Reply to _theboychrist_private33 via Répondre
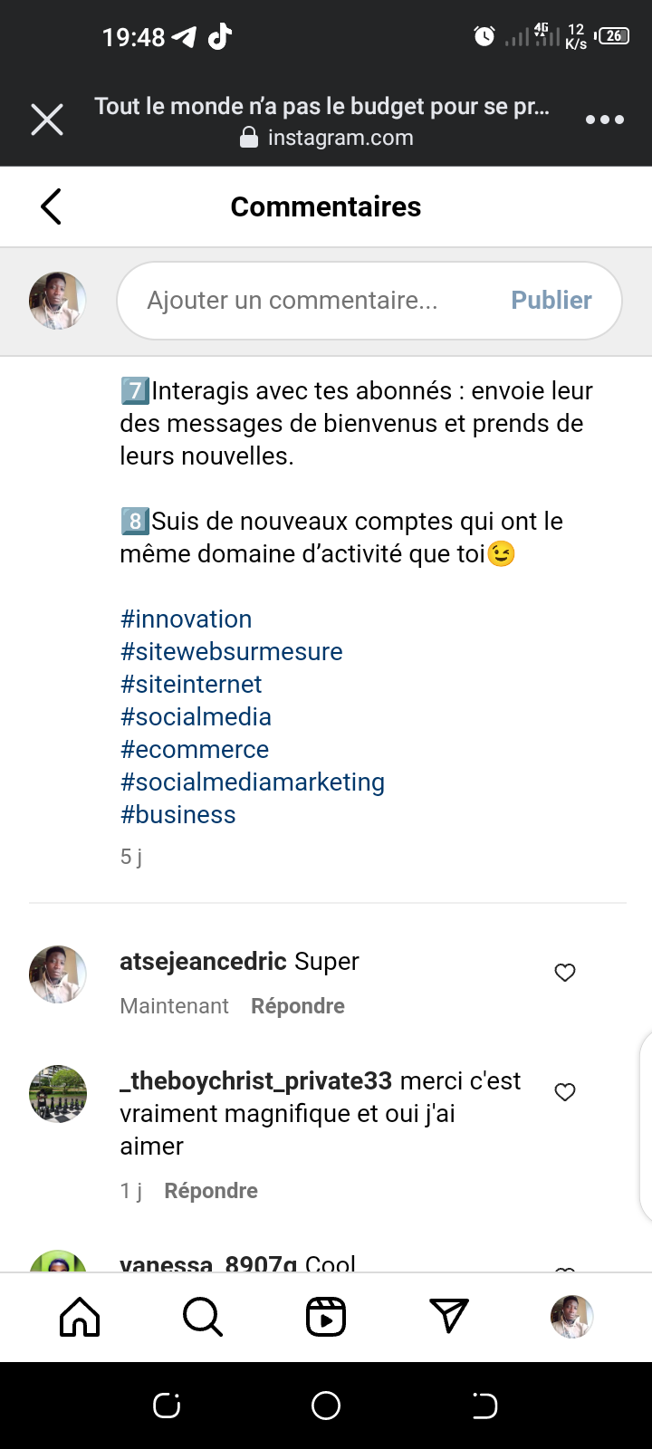 pos(211,1191)
